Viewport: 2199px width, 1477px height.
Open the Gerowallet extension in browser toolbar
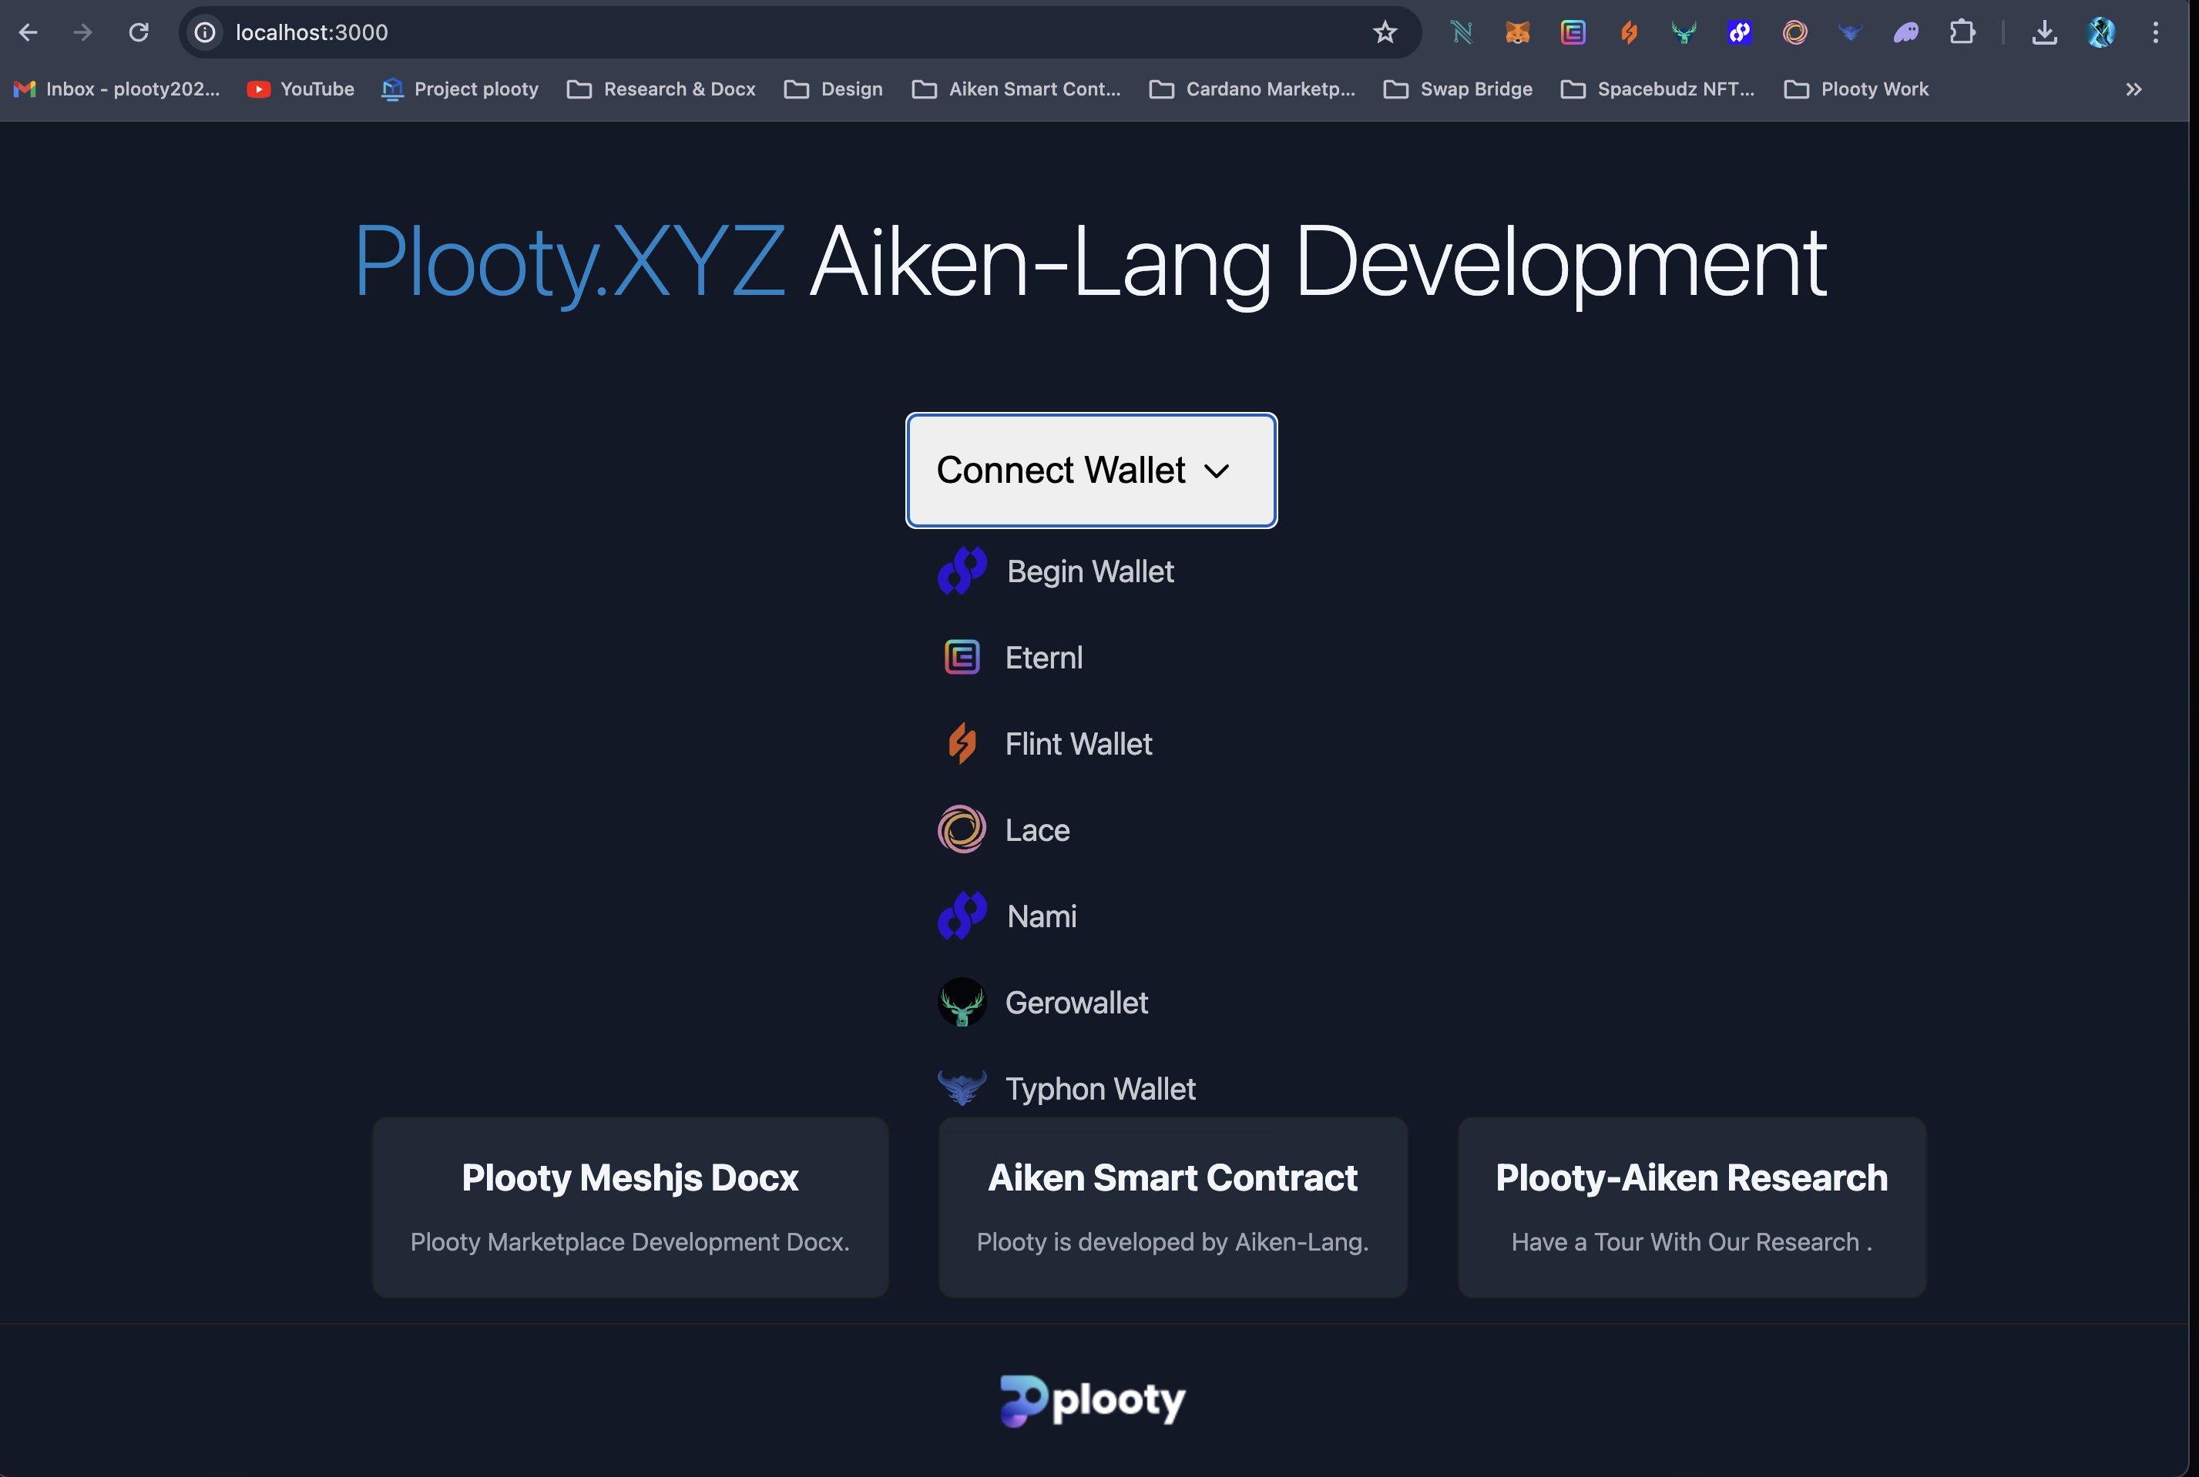click(1684, 33)
